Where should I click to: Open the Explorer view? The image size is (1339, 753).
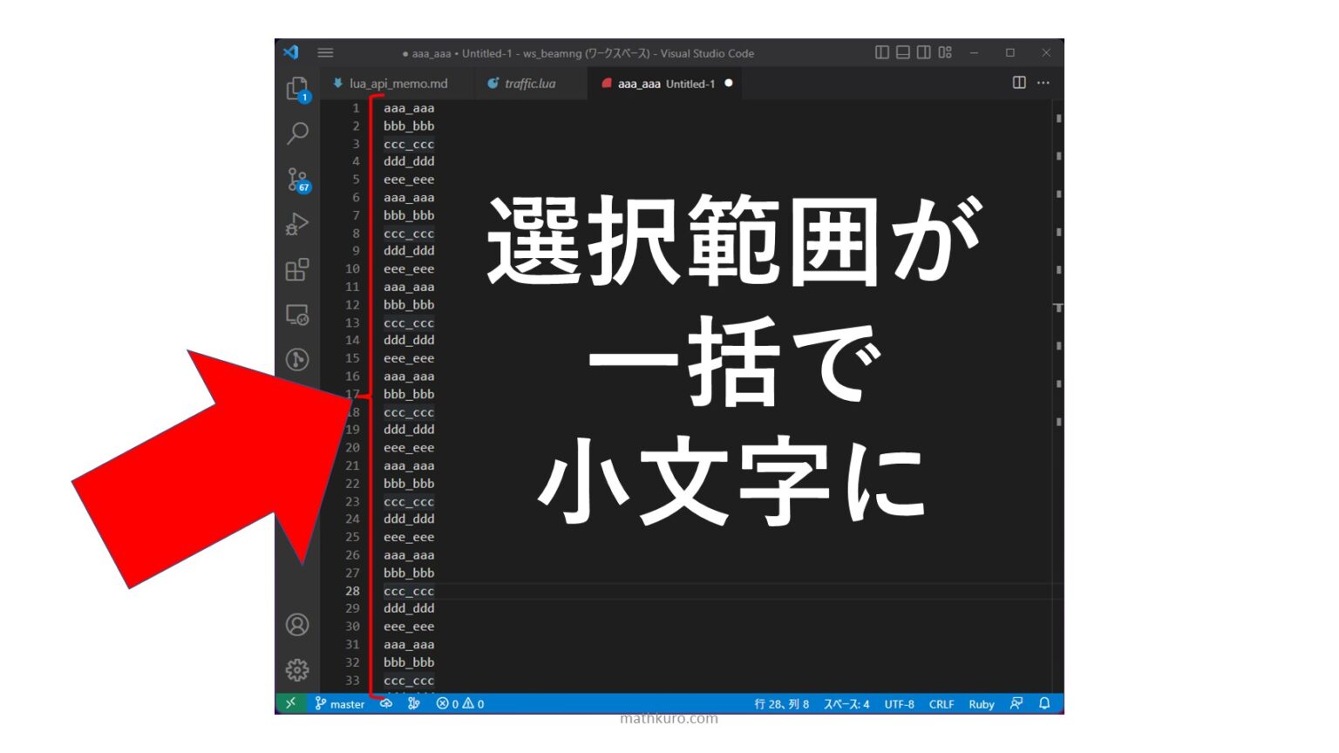(x=297, y=90)
